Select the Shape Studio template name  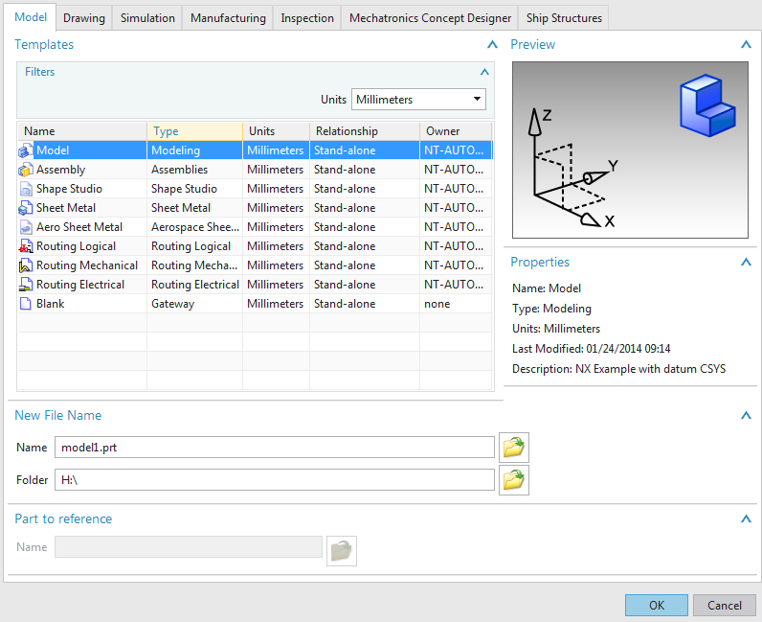(69, 189)
